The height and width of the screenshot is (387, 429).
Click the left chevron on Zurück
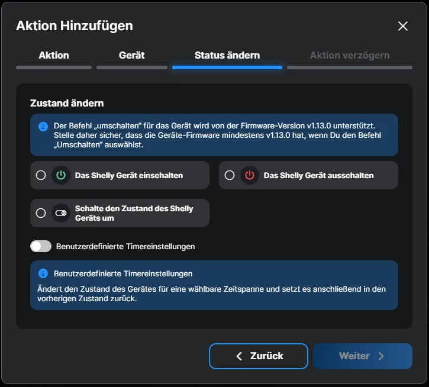pyautogui.click(x=239, y=356)
